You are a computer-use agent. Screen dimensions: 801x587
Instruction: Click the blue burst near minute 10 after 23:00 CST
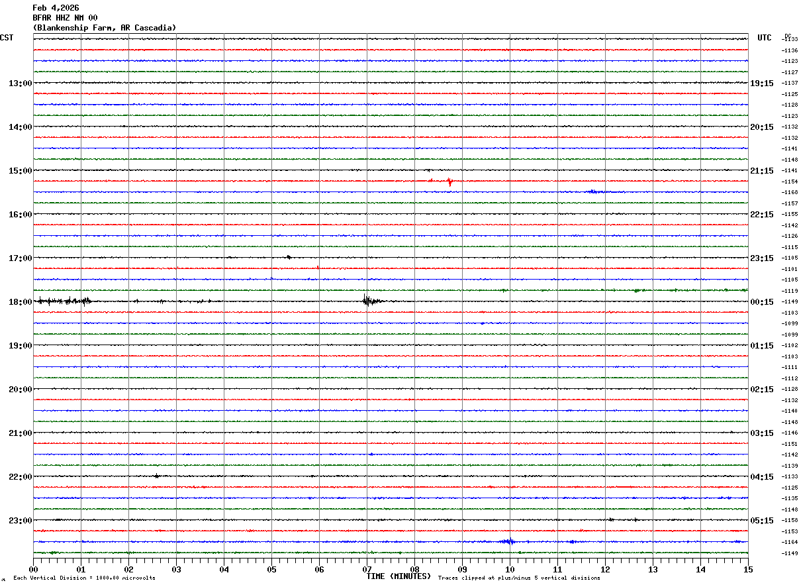(508, 541)
